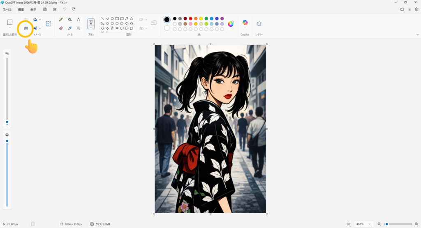Select the Fill bucket tool
Viewport: 421px width, 228px height.
[69, 19]
